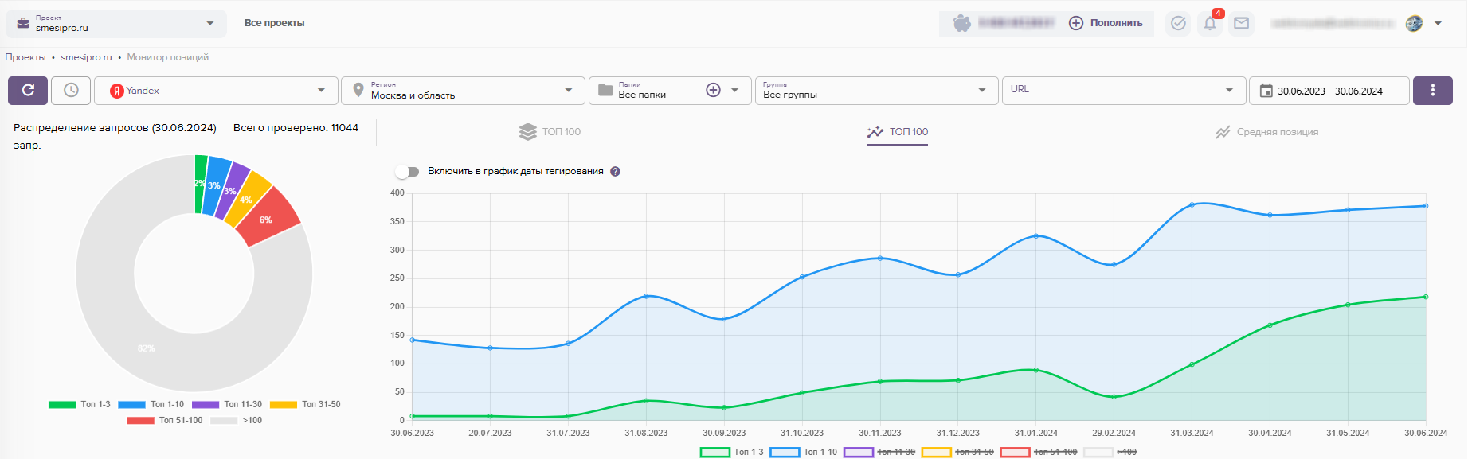Viewport: 1468px width, 459px height.
Task: Click the checkmark tasks icon
Action: pyautogui.click(x=1178, y=23)
